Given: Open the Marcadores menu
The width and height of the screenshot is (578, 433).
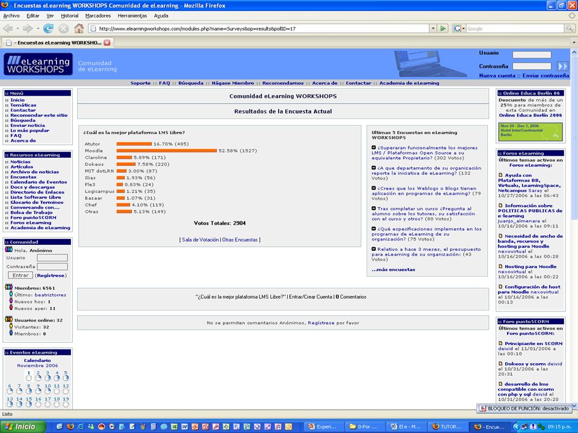Looking at the screenshot, I should (x=98, y=16).
